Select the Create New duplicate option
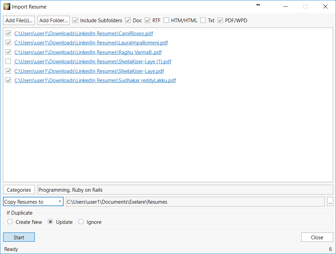336x254 pixels. [10, 221]
